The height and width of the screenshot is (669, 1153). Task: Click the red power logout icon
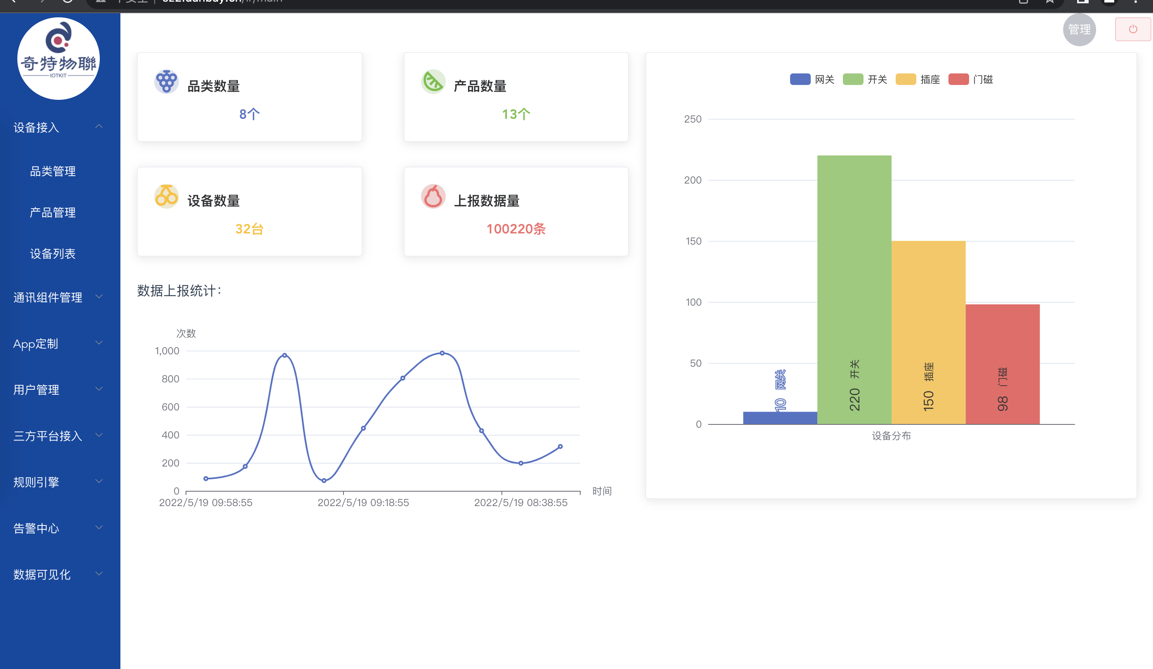1132,29
